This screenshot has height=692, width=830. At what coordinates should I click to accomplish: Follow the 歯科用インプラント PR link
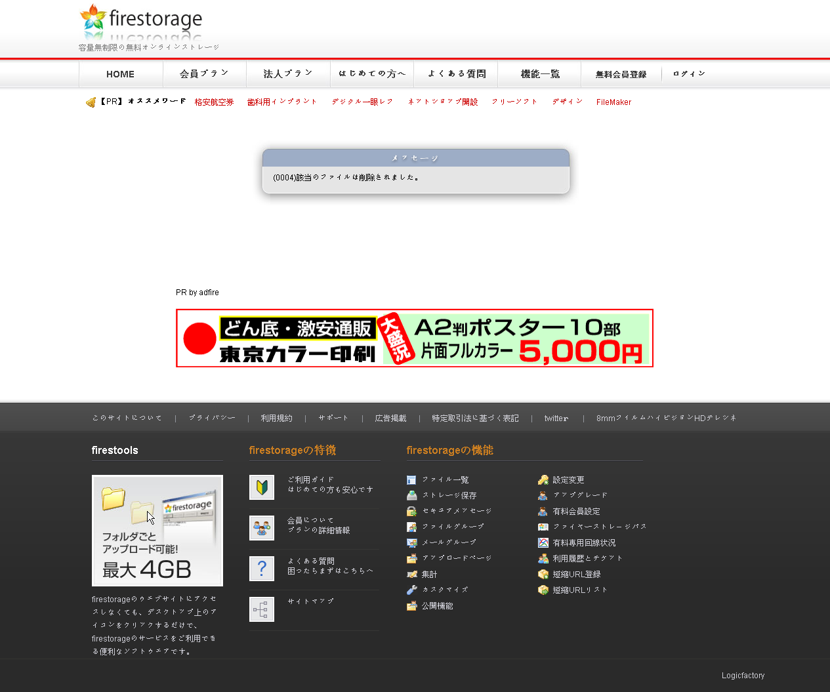282,102
